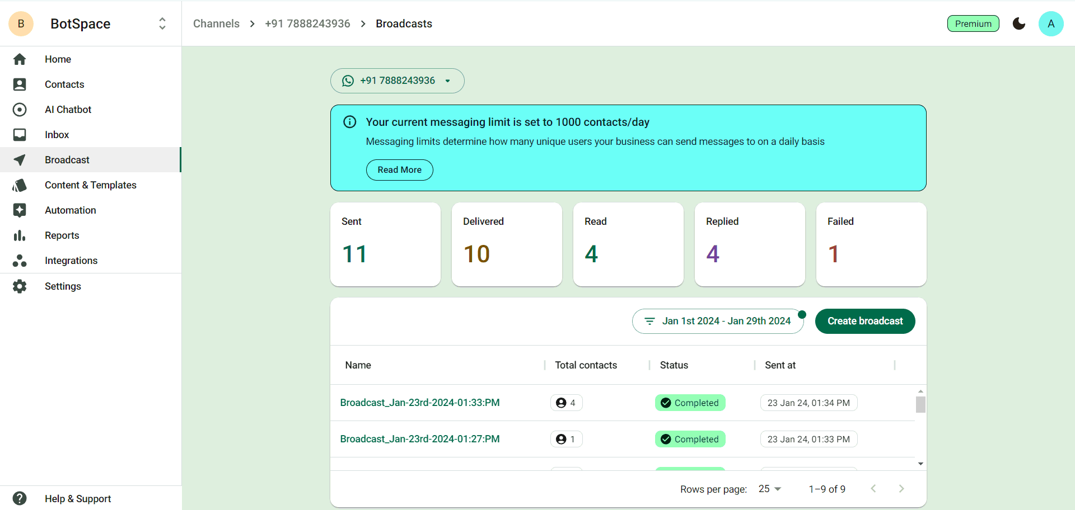Click the Read stat card
Image resolution: width=1075 pixels, height=510 pixels.
pyautogui.click(x=628, y=244)
